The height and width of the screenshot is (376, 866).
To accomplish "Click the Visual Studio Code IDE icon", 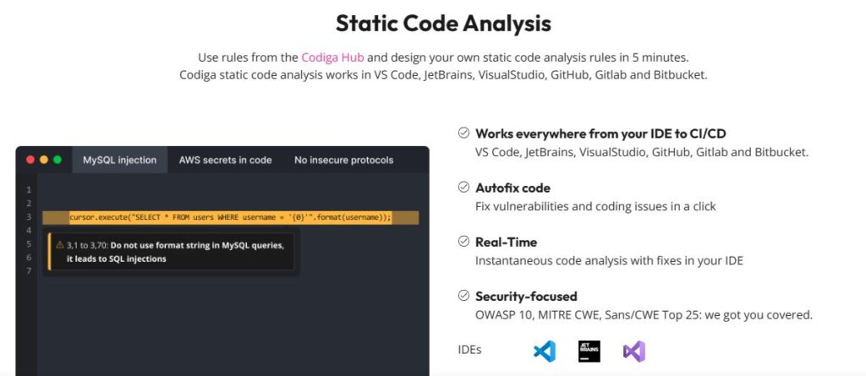I will [x=544, y=351].
